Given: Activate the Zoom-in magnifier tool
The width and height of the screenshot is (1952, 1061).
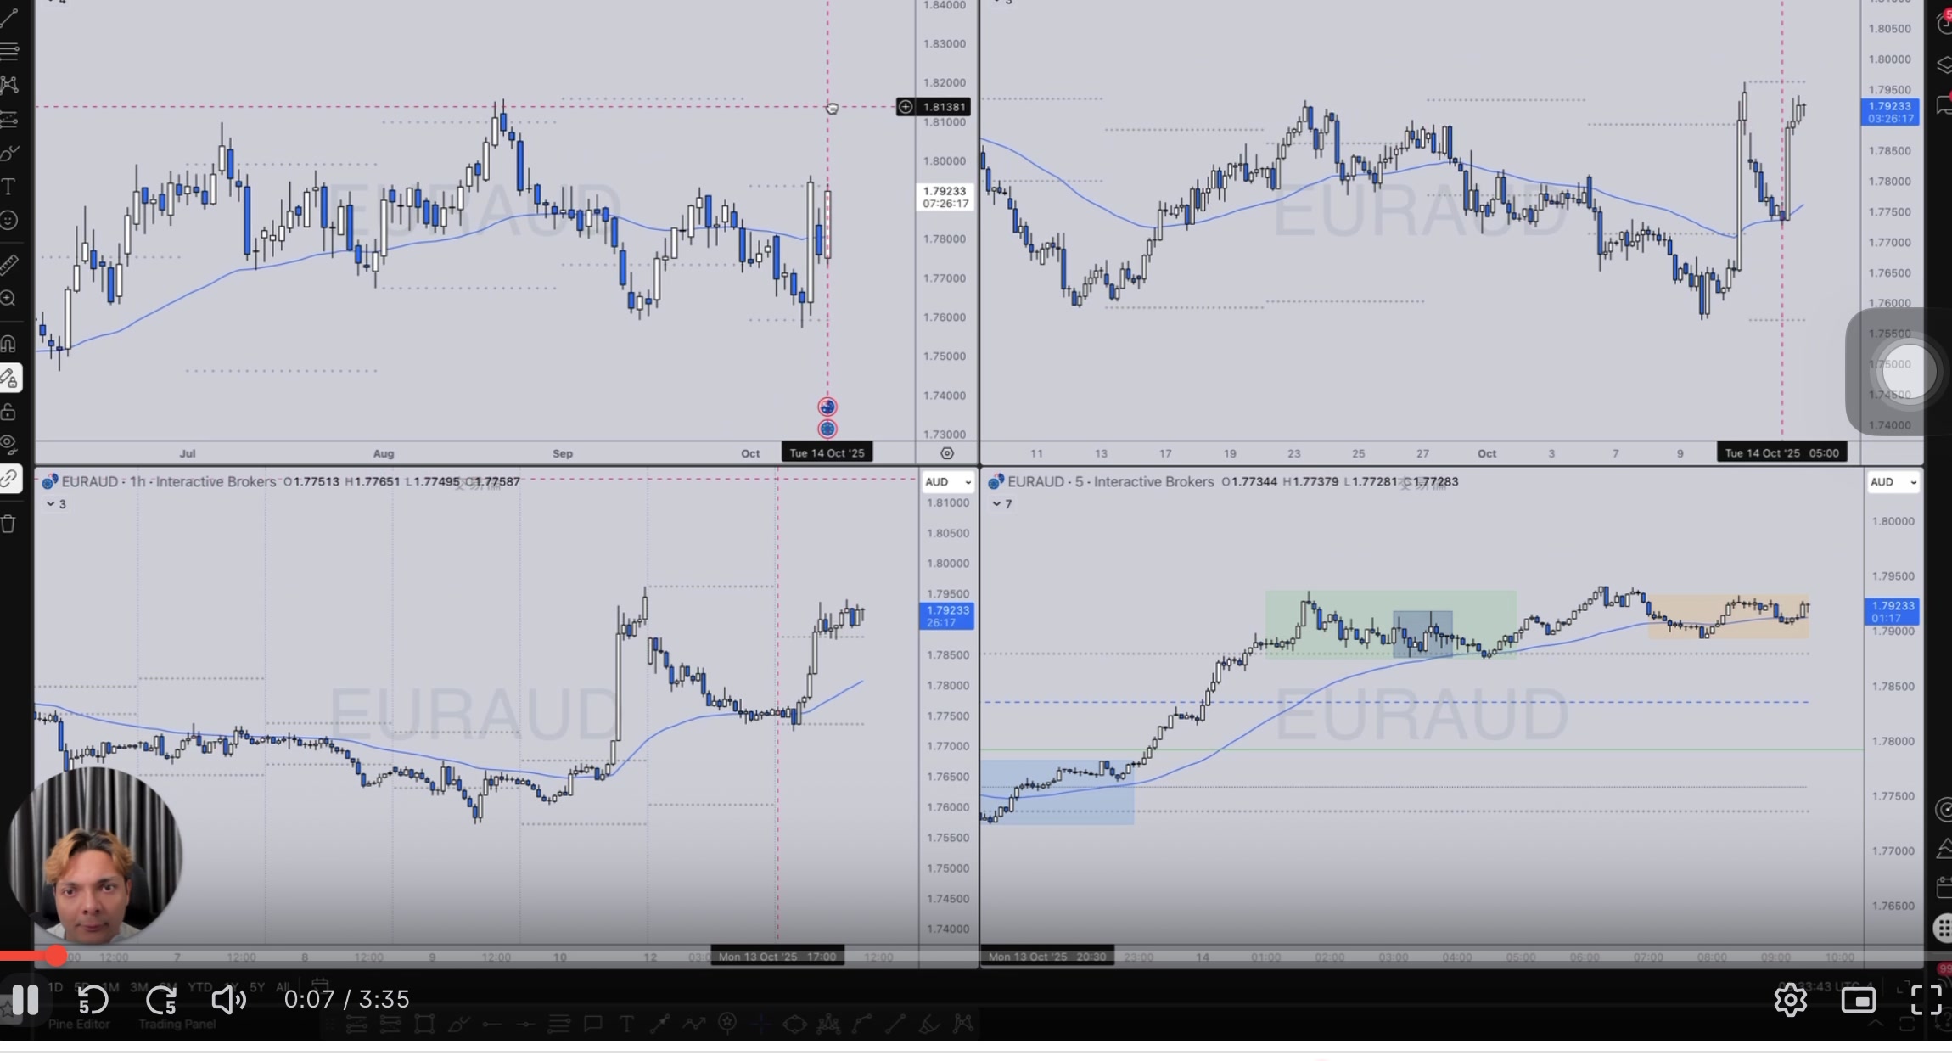Looking at the screenshot, I should click(9, 298).
